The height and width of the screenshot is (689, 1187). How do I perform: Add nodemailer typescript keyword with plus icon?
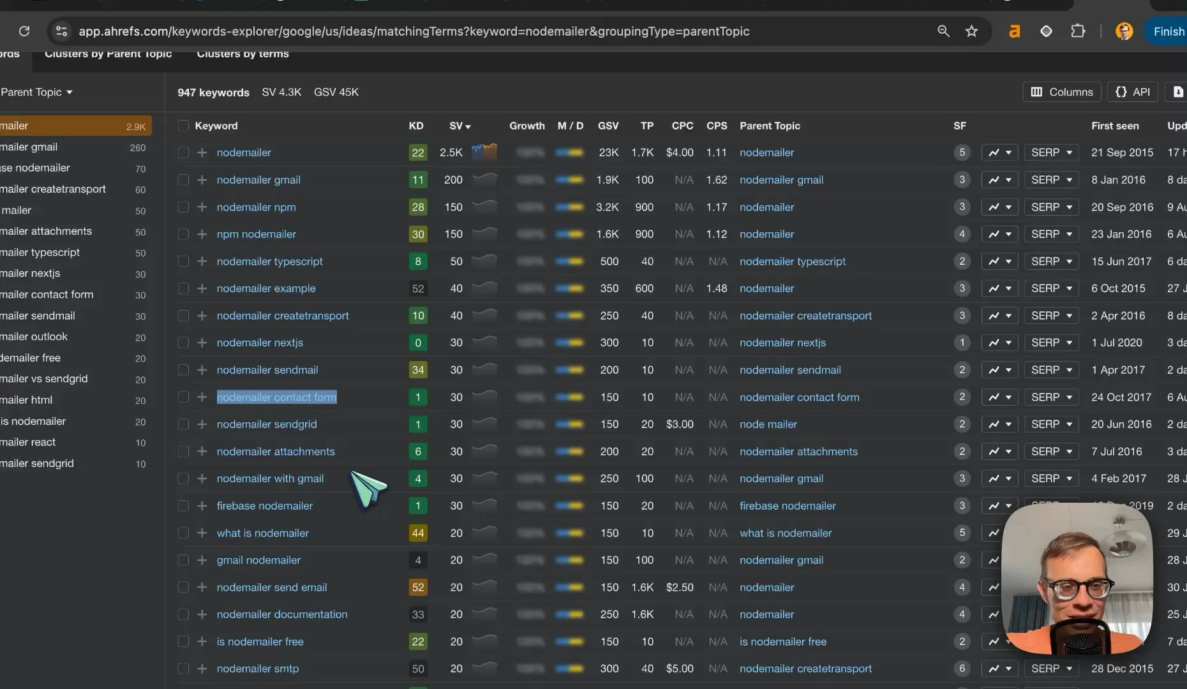tap(202, 262)
